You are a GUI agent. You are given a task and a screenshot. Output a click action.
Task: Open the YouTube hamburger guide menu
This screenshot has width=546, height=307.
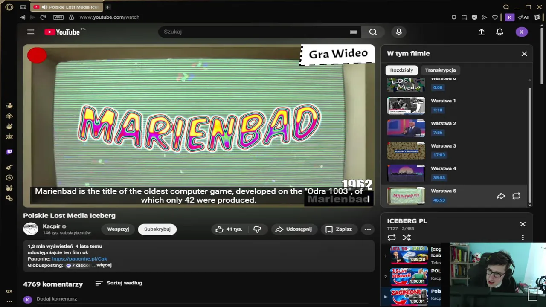pos(31,32)
